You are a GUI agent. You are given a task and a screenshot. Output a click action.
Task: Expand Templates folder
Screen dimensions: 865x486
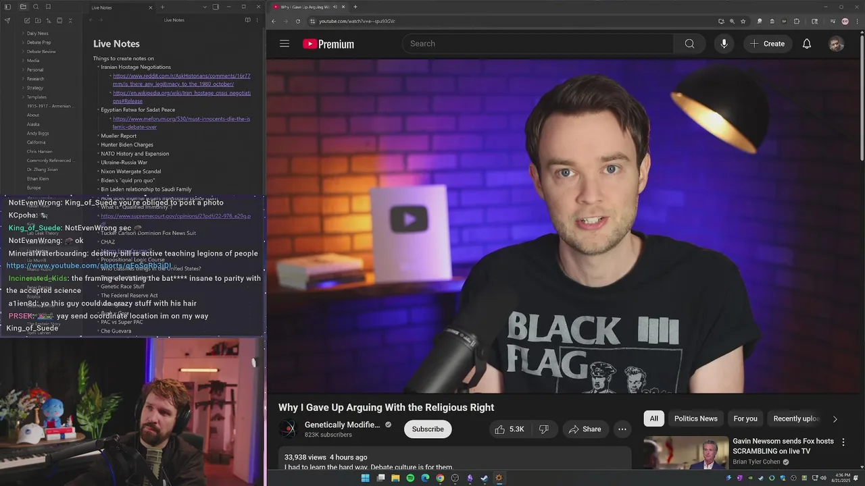(36, 97)
